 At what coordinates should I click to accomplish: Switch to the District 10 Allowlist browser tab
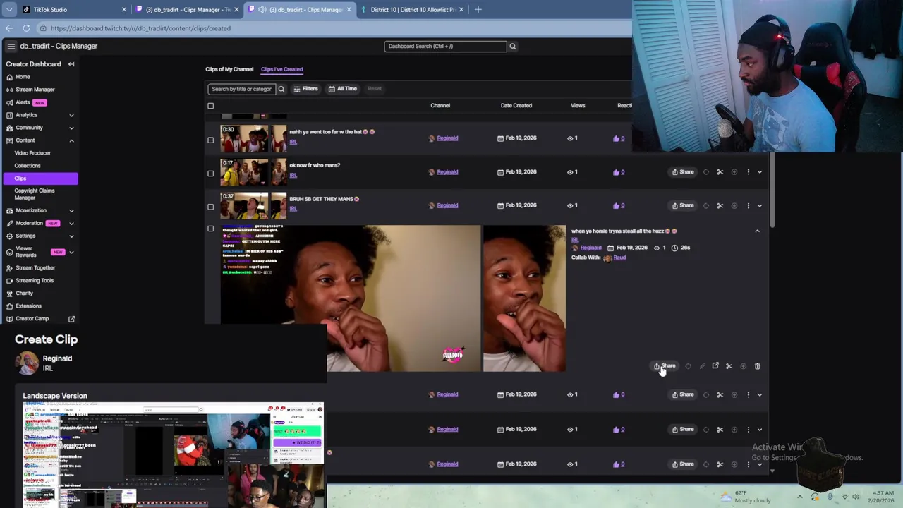[x=413, y=10]
